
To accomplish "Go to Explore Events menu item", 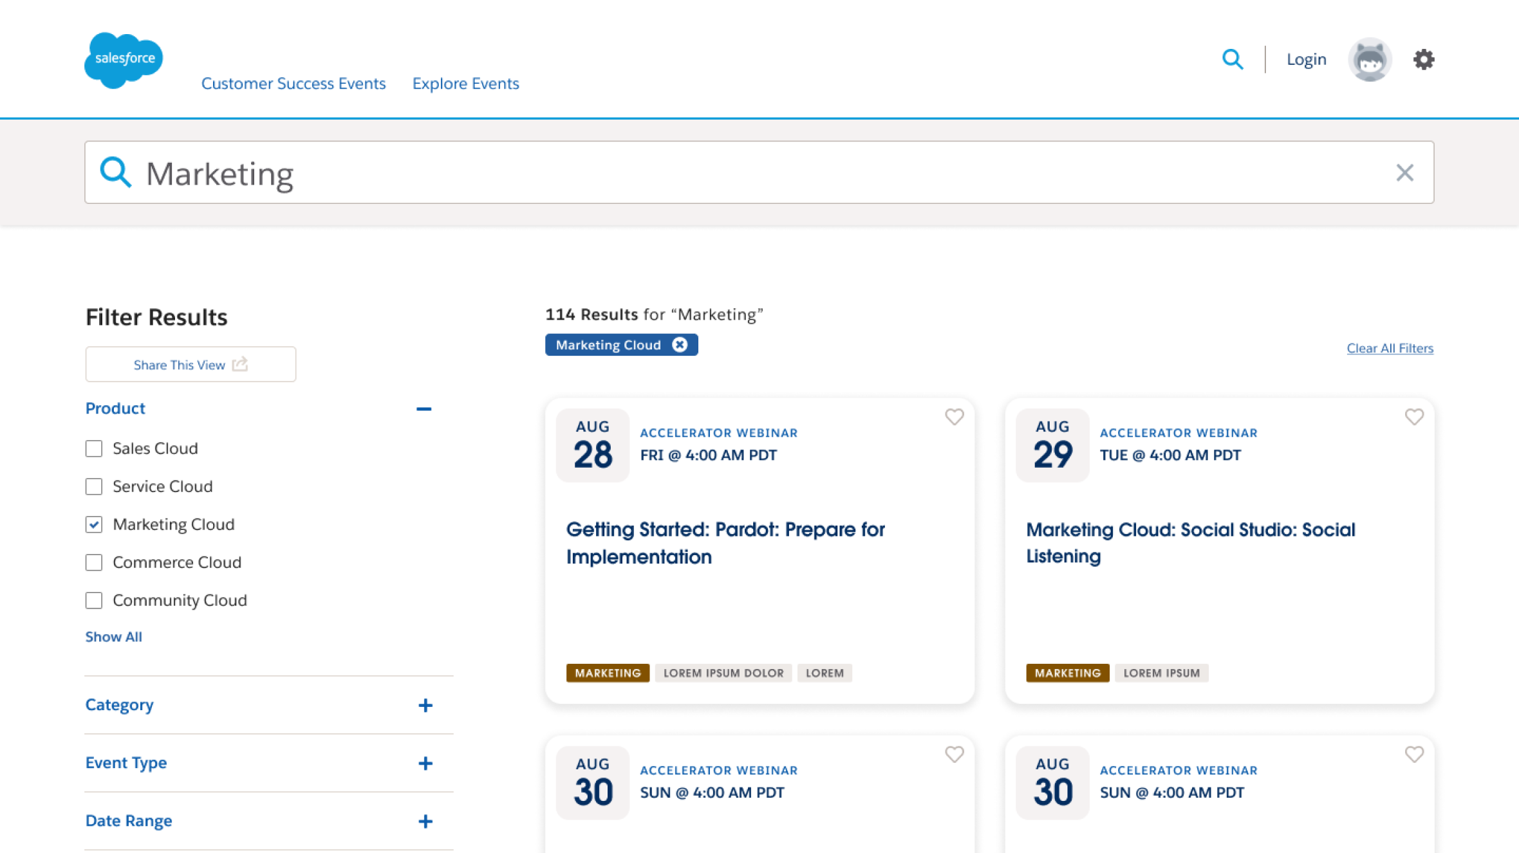I will point(465,83).
